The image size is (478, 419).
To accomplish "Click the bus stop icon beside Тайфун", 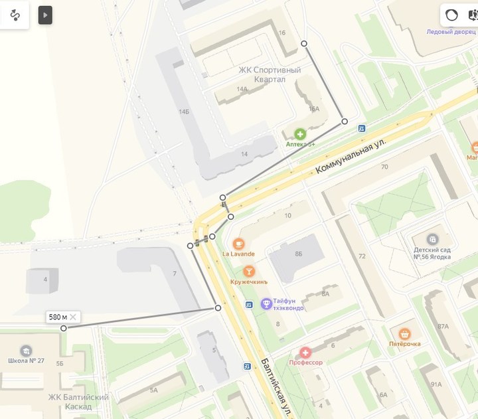I will (249, 305).
